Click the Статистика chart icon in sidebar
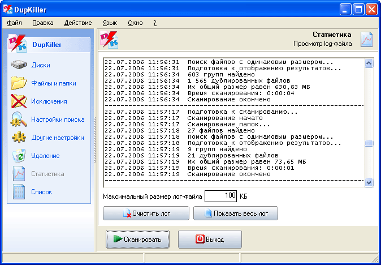381x265 pixels. point(19,174)
